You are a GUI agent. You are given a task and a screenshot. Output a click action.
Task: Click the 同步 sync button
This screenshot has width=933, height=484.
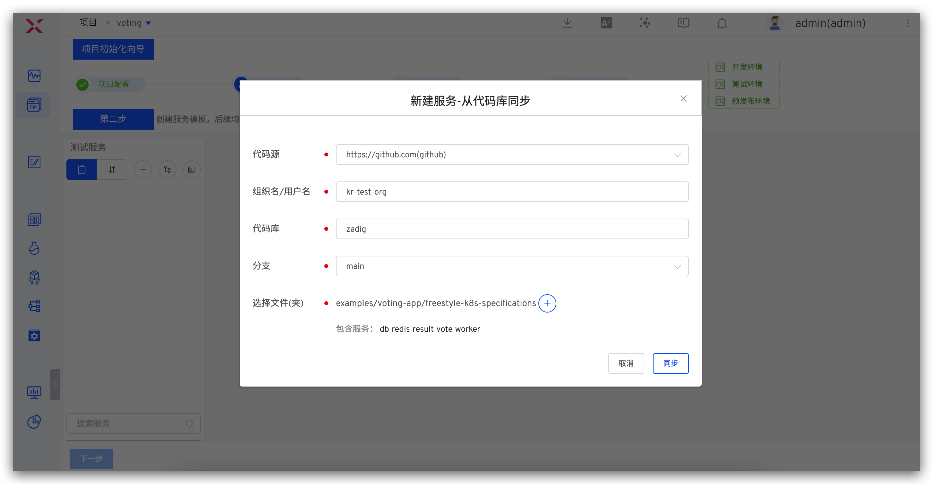[x=671, y=363]
